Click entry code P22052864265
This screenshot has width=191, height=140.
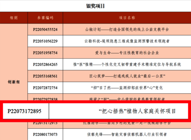[45, 64]
